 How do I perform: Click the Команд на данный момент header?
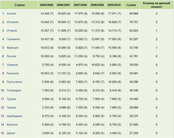point(156,5)
